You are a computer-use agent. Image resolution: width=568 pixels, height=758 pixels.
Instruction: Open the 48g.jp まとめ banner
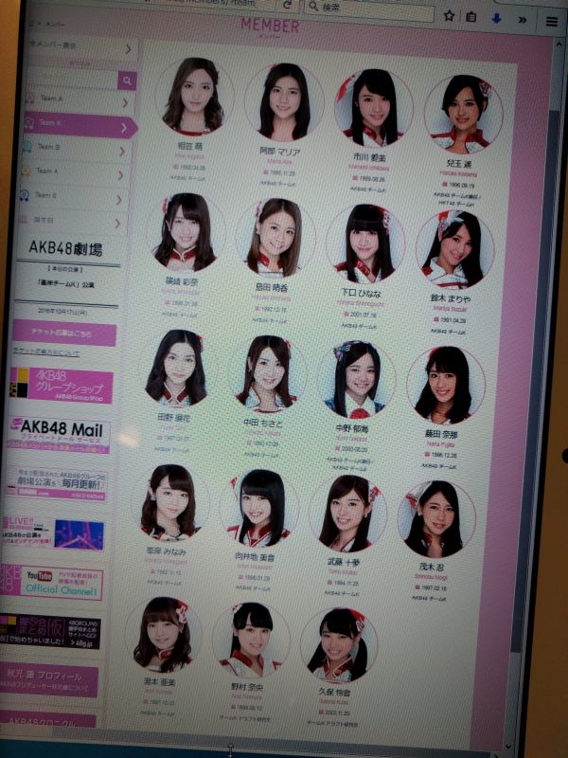pyautogui.click(x=49, y=630)
